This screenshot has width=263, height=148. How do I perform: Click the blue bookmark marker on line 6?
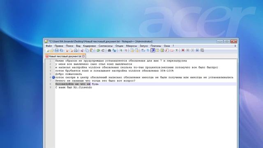coord(53,77)
